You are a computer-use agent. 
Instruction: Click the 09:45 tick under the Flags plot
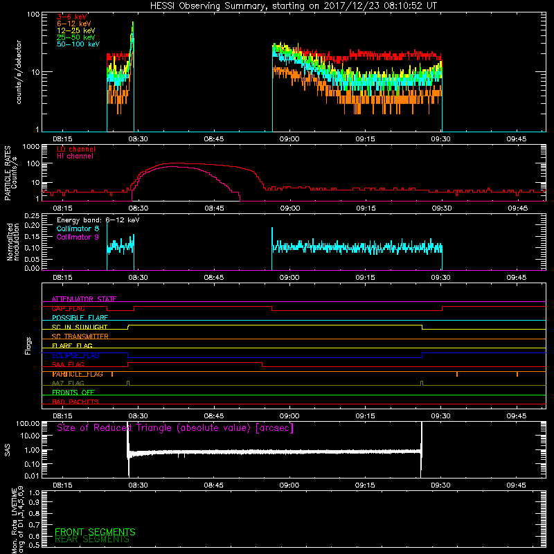point(516,416)
